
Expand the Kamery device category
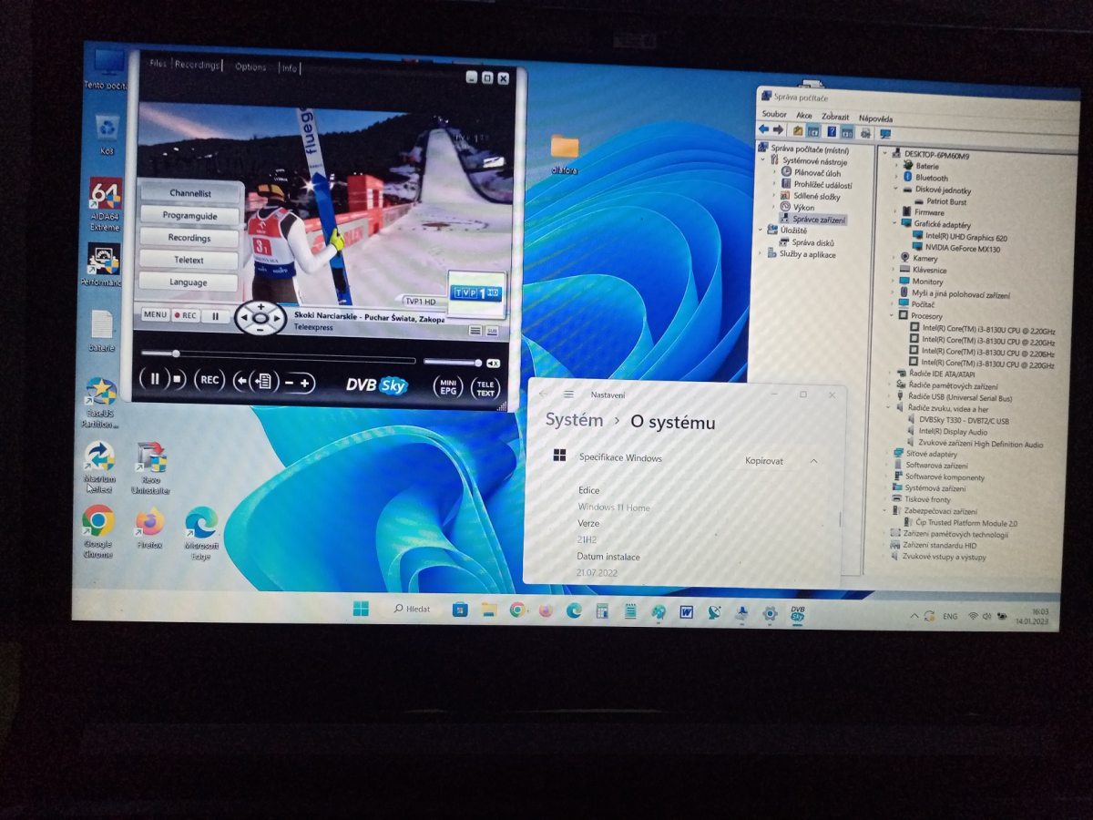tap(893, 258)
